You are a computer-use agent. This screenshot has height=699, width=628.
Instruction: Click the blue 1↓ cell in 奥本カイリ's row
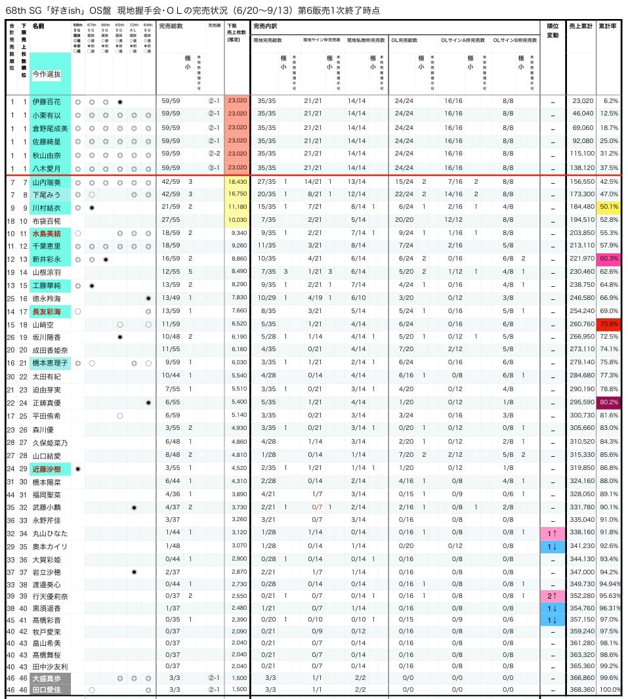pyautogui.click(x=553, y=546)
